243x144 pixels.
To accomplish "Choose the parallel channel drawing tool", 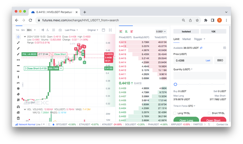I will (x=18, y=88).
